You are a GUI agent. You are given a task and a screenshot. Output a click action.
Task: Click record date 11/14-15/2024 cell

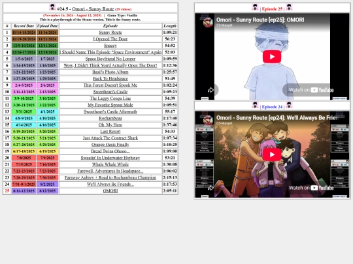pos(24,33)
